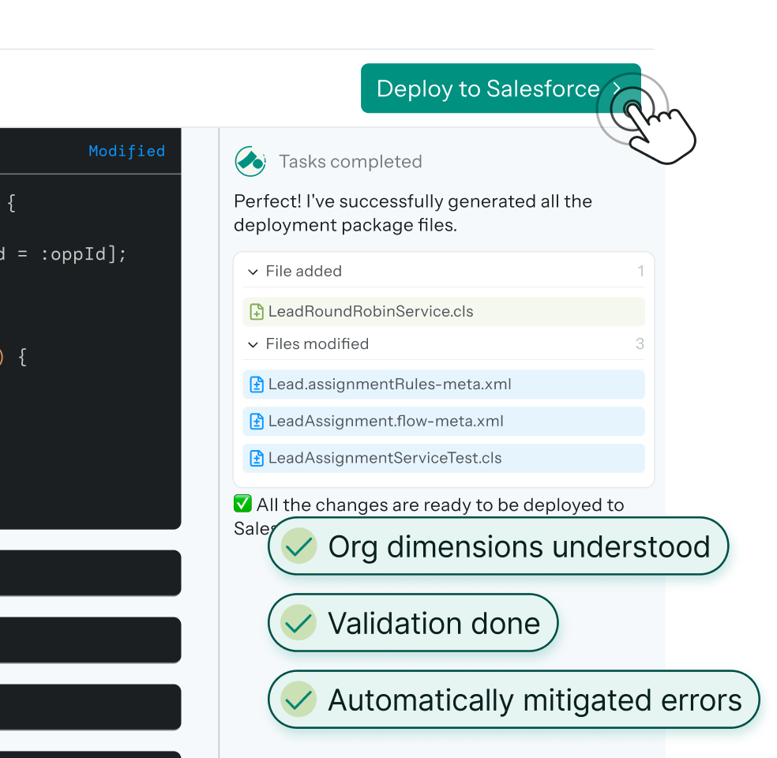The width and height of the screenshot is (777, 758).
Task: Click modified-file icon beside LeadAssignmentServiceTest.cls
Action: [x=256, y=458]
